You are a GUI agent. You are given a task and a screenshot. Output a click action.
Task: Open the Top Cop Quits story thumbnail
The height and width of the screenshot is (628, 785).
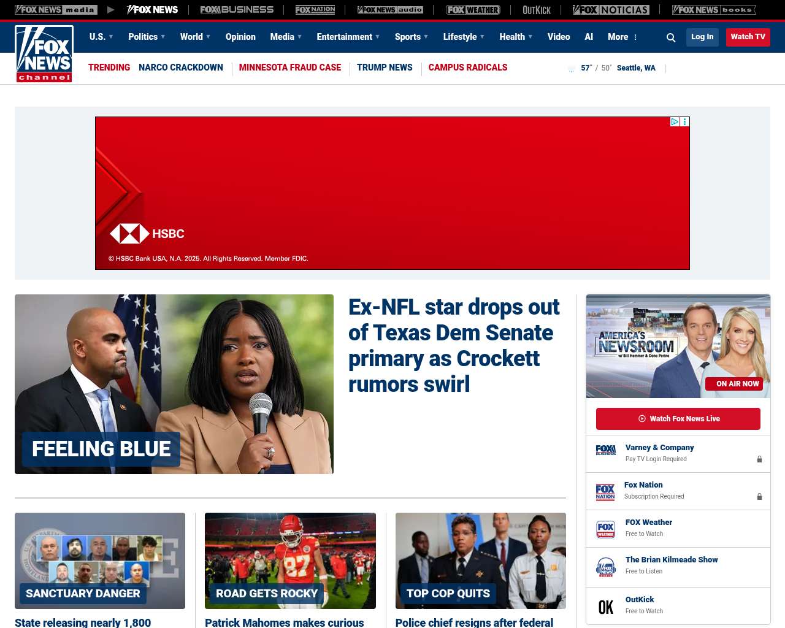pyautogui.click(x=481, y=561)
